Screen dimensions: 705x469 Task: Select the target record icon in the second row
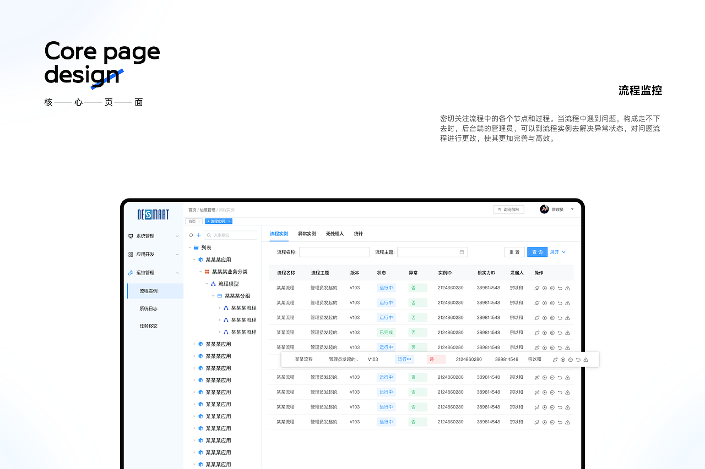[x=544, y=302]
